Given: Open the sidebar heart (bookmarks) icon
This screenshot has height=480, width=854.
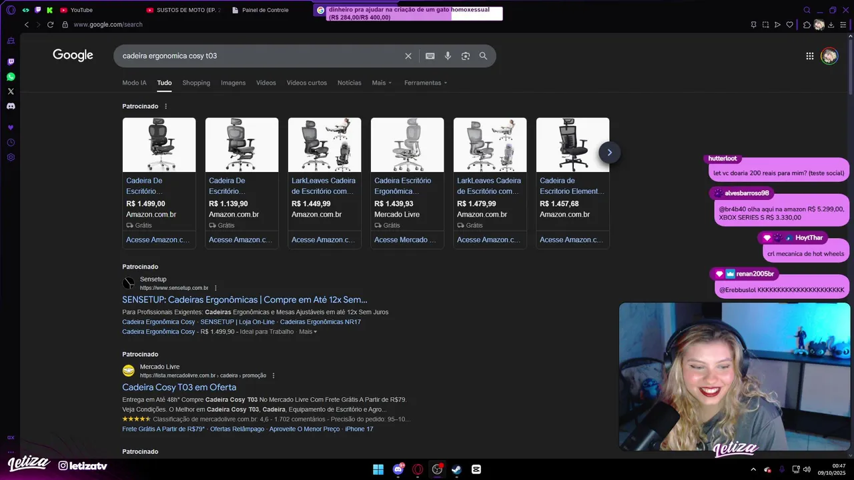Looking at the screenshot, I should click(11, 127).
